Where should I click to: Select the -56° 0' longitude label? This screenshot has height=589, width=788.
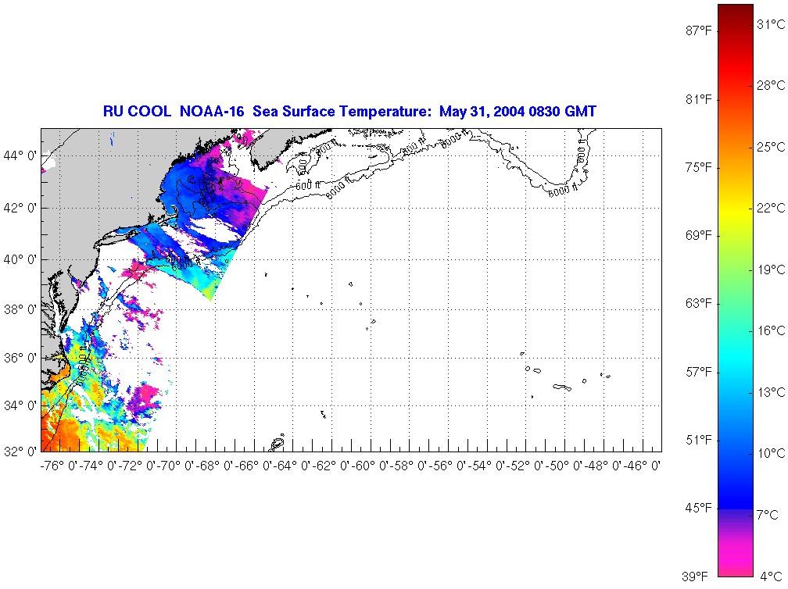pos(447,466)
